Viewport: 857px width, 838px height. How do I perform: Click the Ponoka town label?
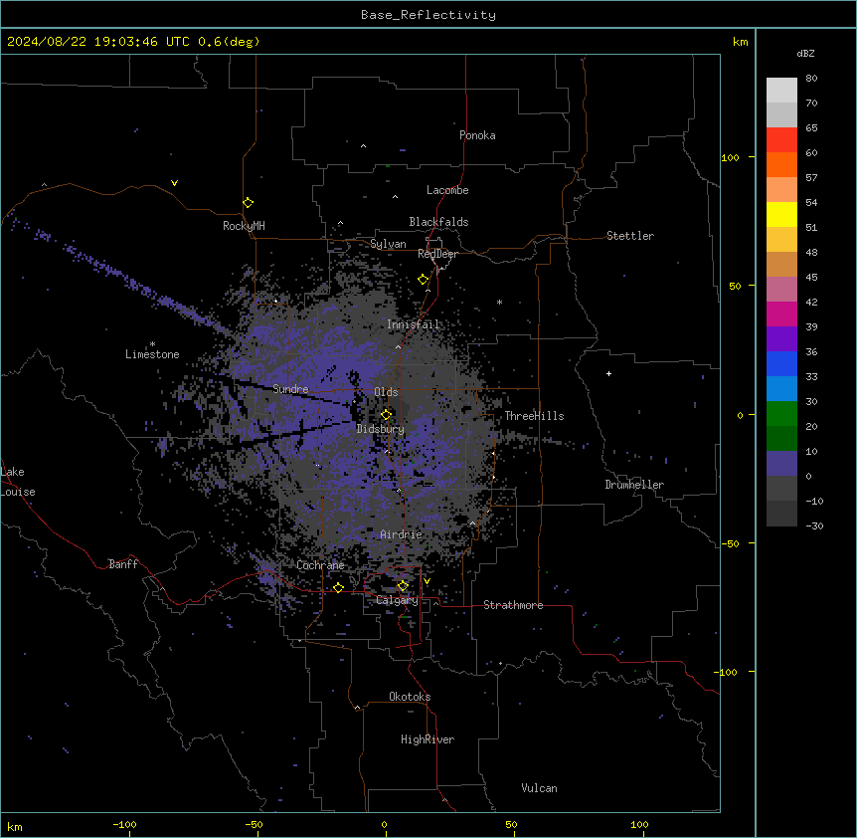pyautogui.click(x=477, y=135)
